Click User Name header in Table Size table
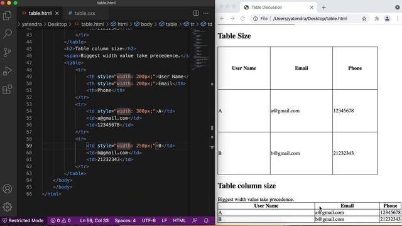 (x=244, y=68)
